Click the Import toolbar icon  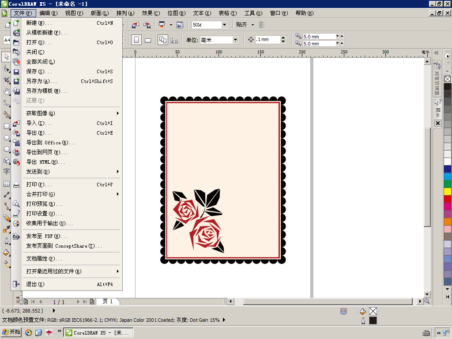136,25
